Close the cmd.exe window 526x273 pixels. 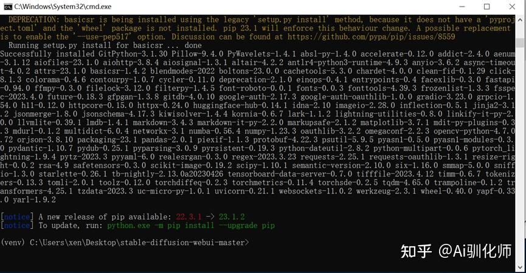pos(512,7)
